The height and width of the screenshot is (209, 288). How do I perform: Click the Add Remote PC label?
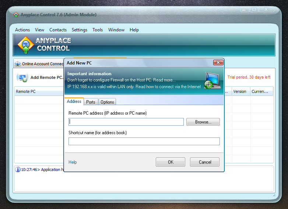point(47,77)
